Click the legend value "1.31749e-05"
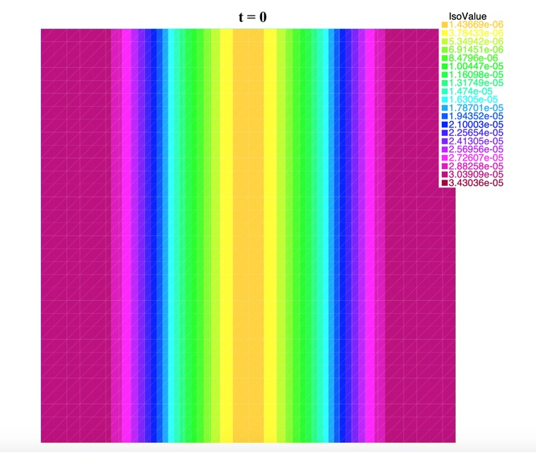Image resolution: width=536 pixels, height=452 pixels. pyautogui.click(x=476, y=83)
